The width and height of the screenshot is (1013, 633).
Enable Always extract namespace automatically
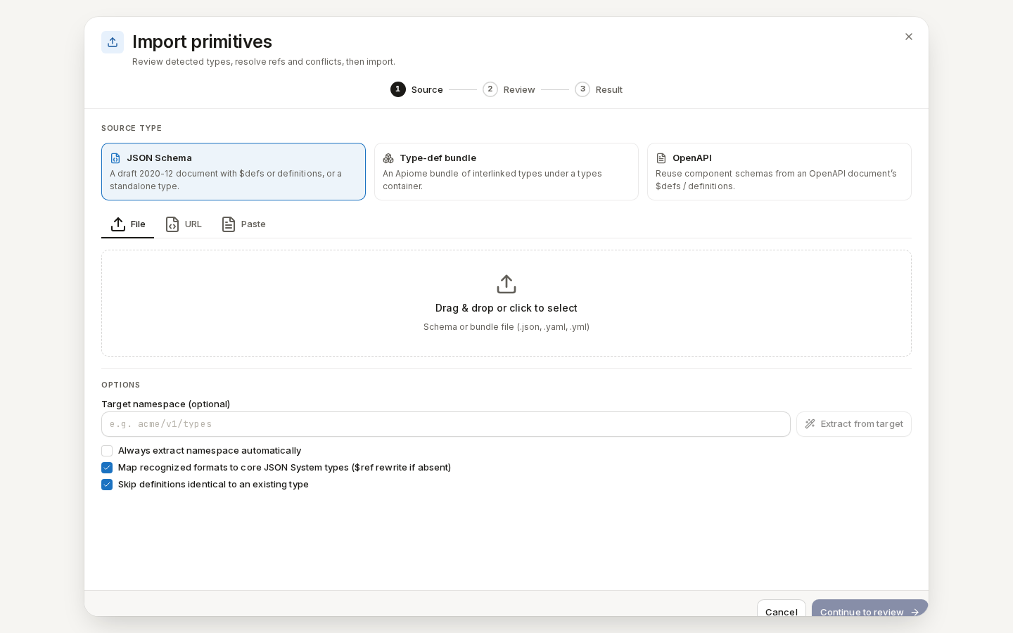coord(107,451)
